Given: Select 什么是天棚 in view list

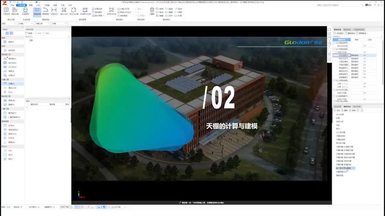Looking at the screenshot, I should coord(340,132).
